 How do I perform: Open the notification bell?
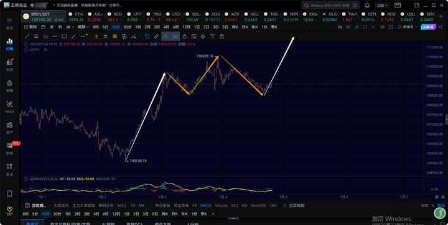pyautogui.click(x=368, y=6)
